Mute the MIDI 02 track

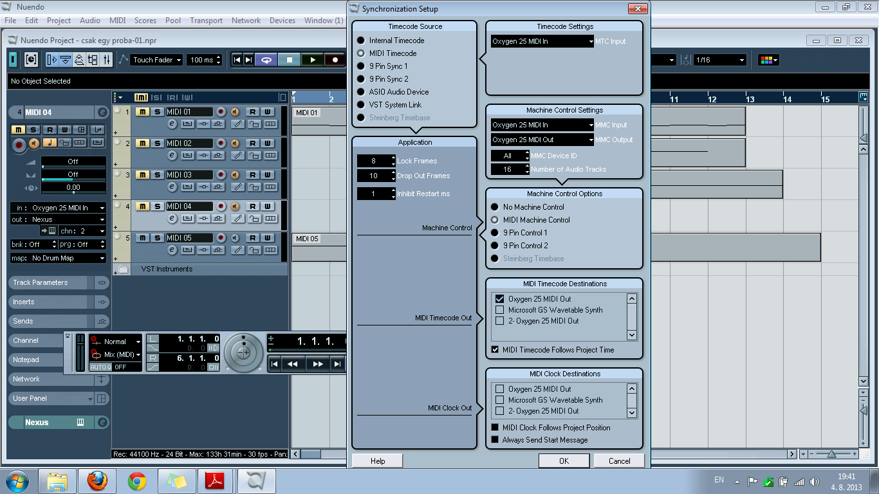[x=142, y=143]
